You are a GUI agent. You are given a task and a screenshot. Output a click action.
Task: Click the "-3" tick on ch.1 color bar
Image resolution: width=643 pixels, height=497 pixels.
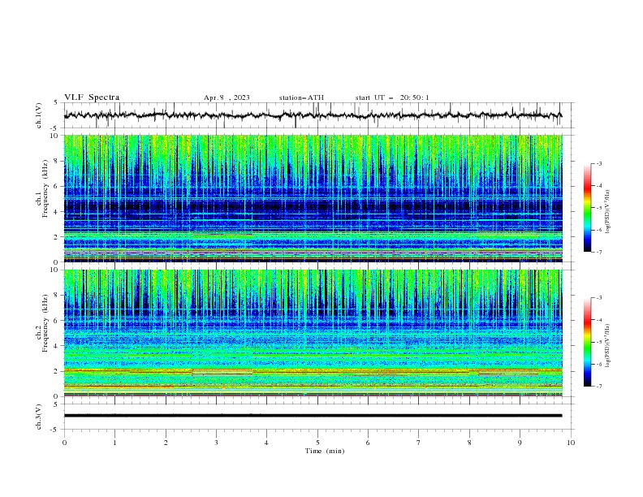click(598, 163)
